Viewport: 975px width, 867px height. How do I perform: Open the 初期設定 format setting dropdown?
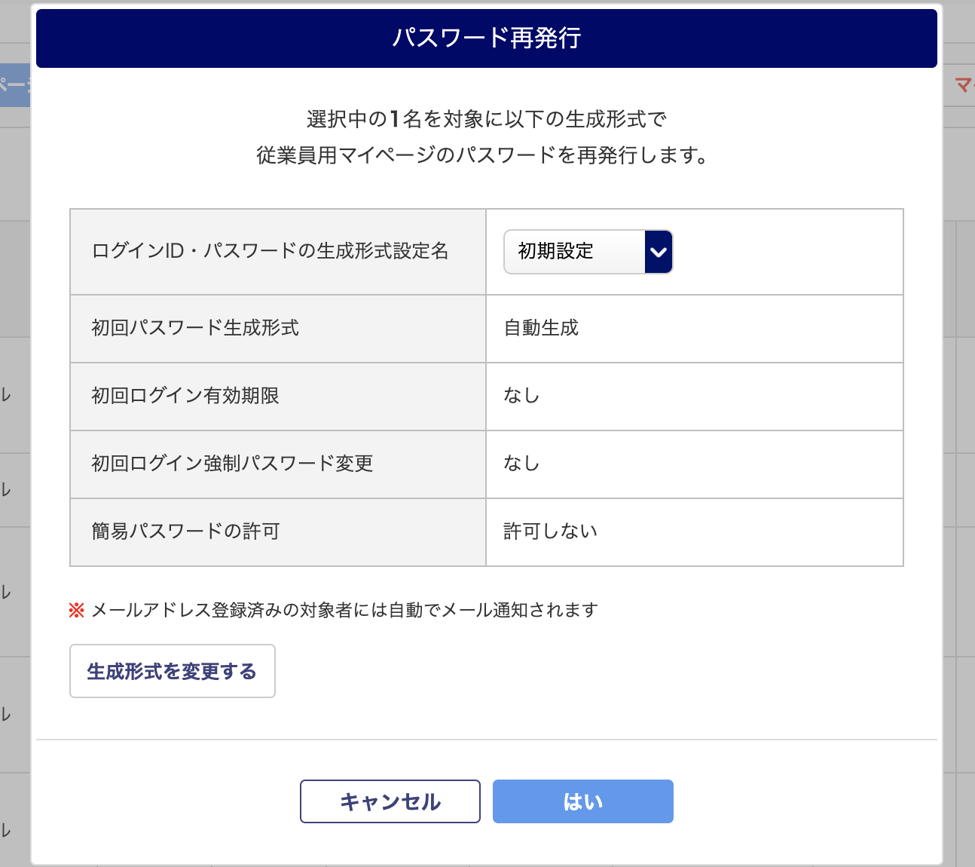click(x=588, y=252)
